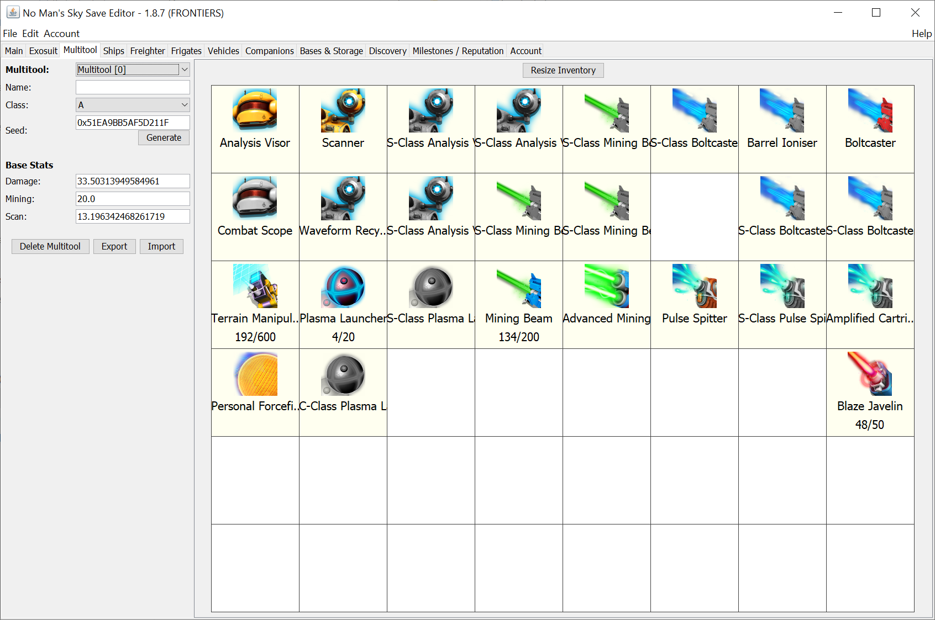The width and height of the screenshot is (935, 620).
Task: Click the S-Class Boltcaster upgrade in first row
Action: [694, 110]
